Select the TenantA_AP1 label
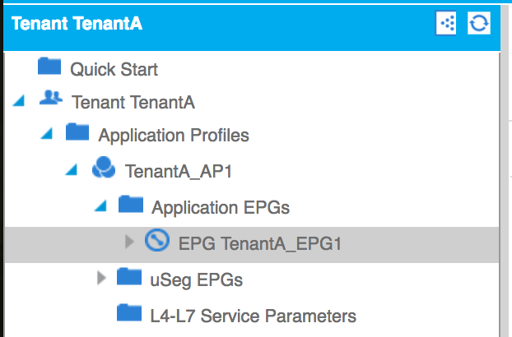 click(179, 171)
